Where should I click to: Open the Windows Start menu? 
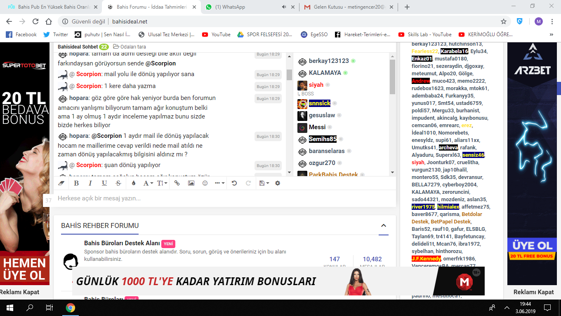pos(10,307)
